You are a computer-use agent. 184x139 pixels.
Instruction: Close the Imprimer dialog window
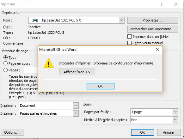(176, 4)
